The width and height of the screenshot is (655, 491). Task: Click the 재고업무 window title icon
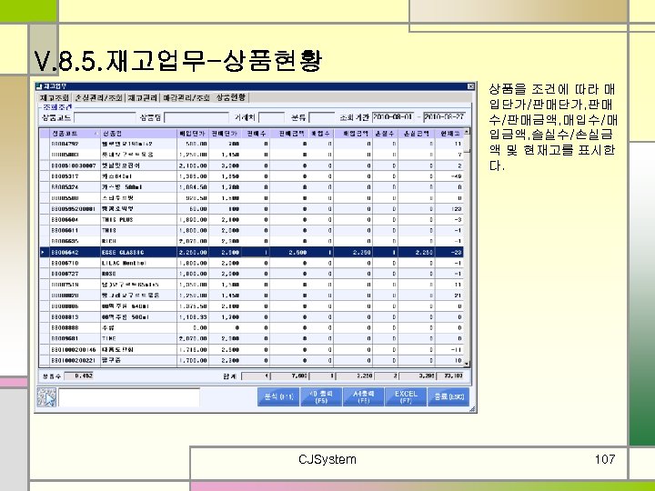[40, 86]
